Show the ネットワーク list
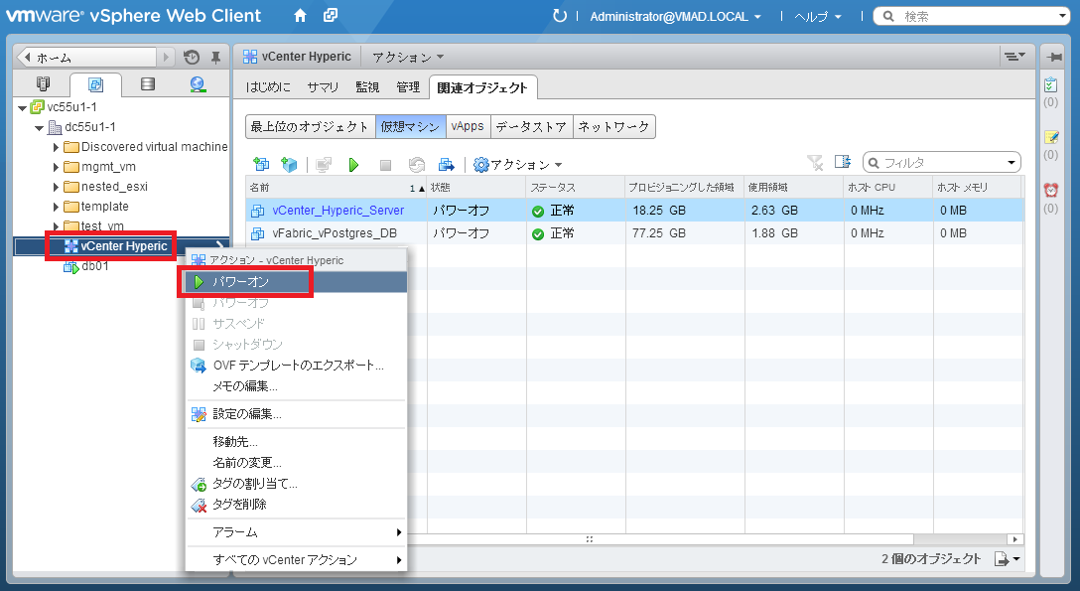This screenshot has width=1080, height=591. click(613, 127)
